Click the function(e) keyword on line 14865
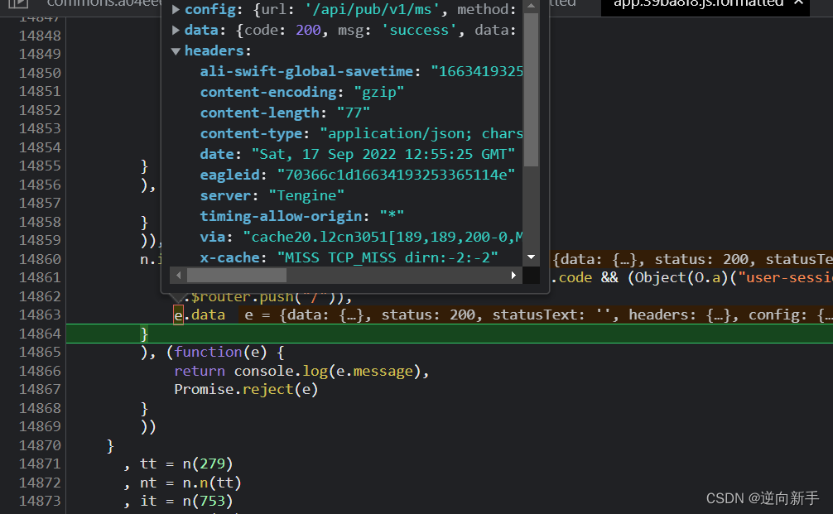This screenshot has width=833, height=514. (209, 352)
